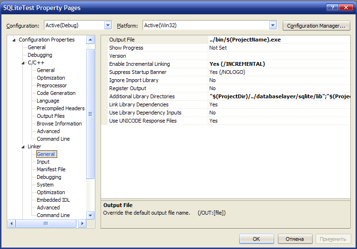Select General under C/C++
This screenshot has height=249, width=357.
click(x=46, y=70)
